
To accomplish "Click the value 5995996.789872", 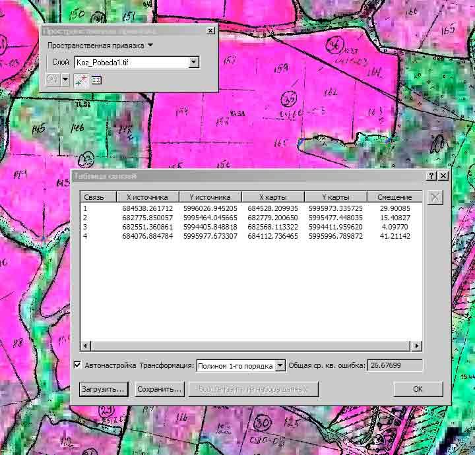I will pos(336,236).
